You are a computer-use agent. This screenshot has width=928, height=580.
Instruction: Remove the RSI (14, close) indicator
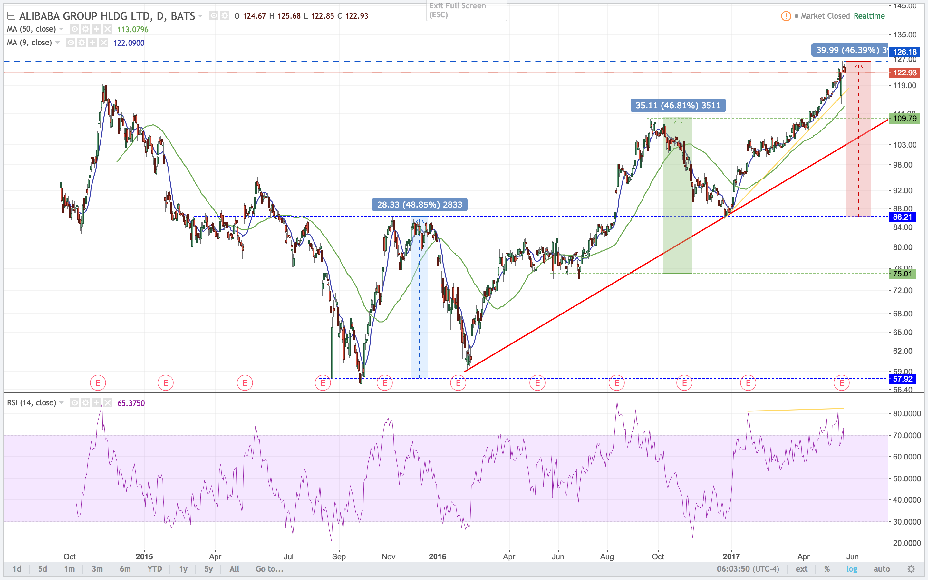coord(108,403)
